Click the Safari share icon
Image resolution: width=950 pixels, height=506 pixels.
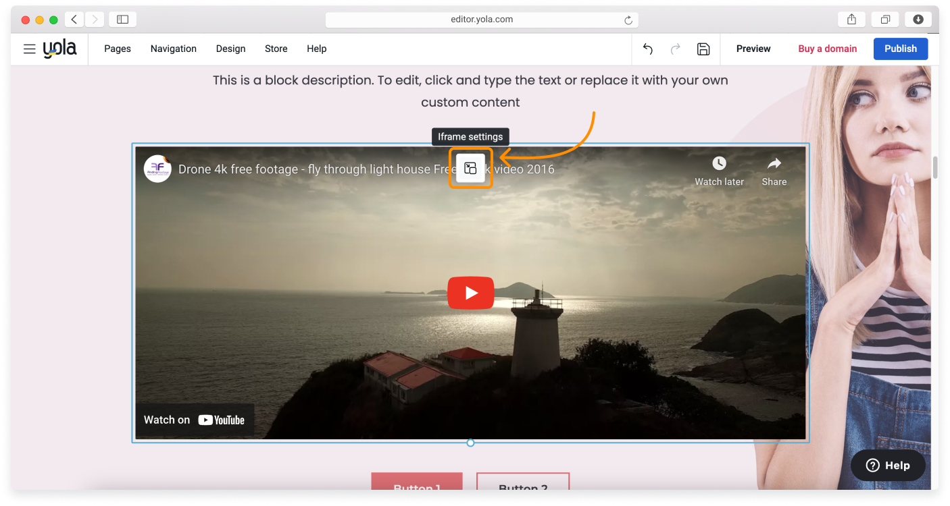click(x=851, y=19)
